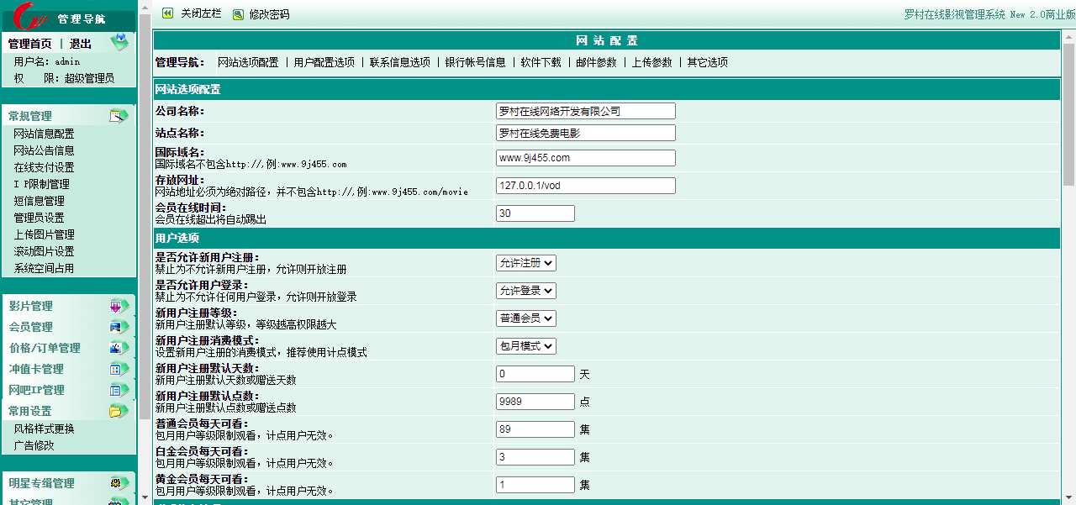Click the 退出 logout link
The height and width of the screenshot is (505, 1076).
tap(81, 44)
